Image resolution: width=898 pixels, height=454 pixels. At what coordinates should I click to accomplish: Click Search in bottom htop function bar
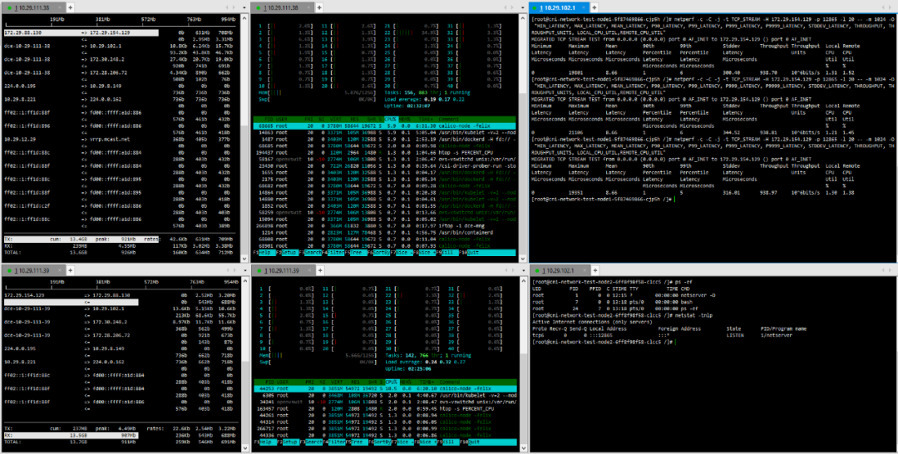313,442
